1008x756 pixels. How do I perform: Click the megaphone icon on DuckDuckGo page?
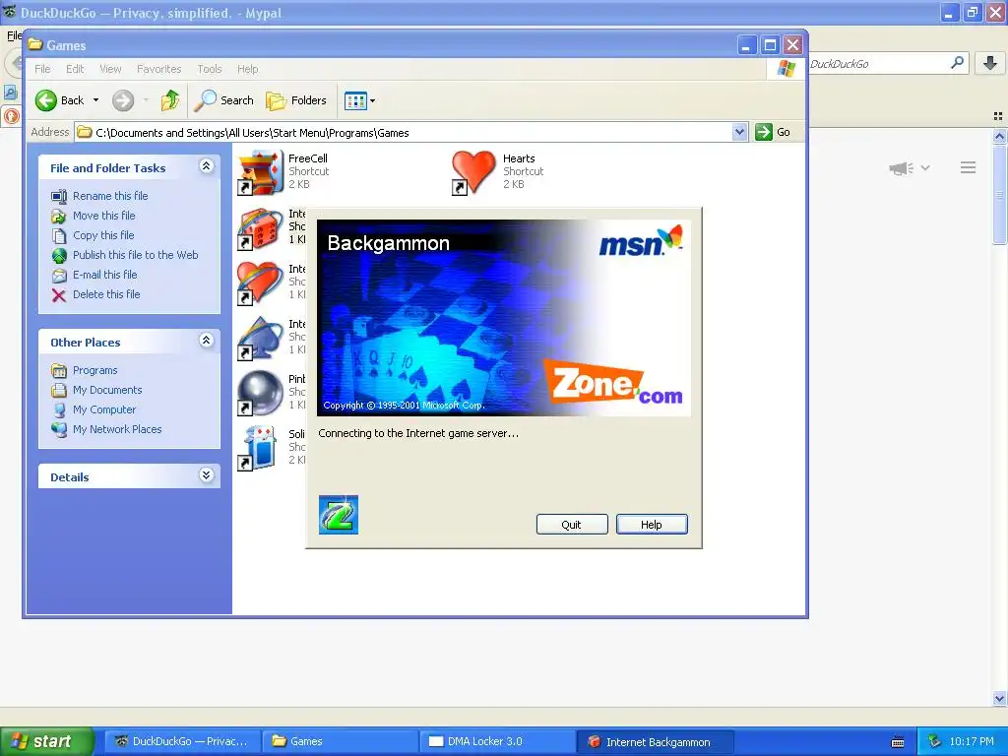(902, 168)
